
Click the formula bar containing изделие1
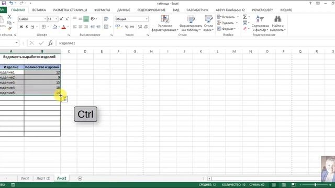[195, 43]
